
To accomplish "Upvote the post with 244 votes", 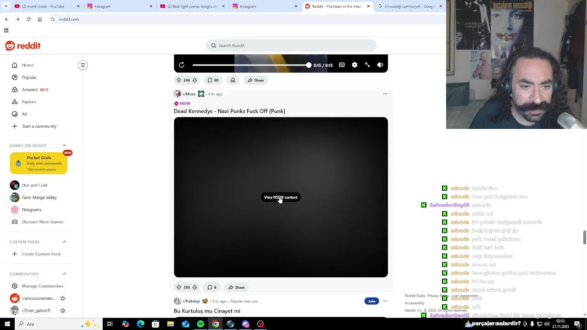I will point(179,80).
